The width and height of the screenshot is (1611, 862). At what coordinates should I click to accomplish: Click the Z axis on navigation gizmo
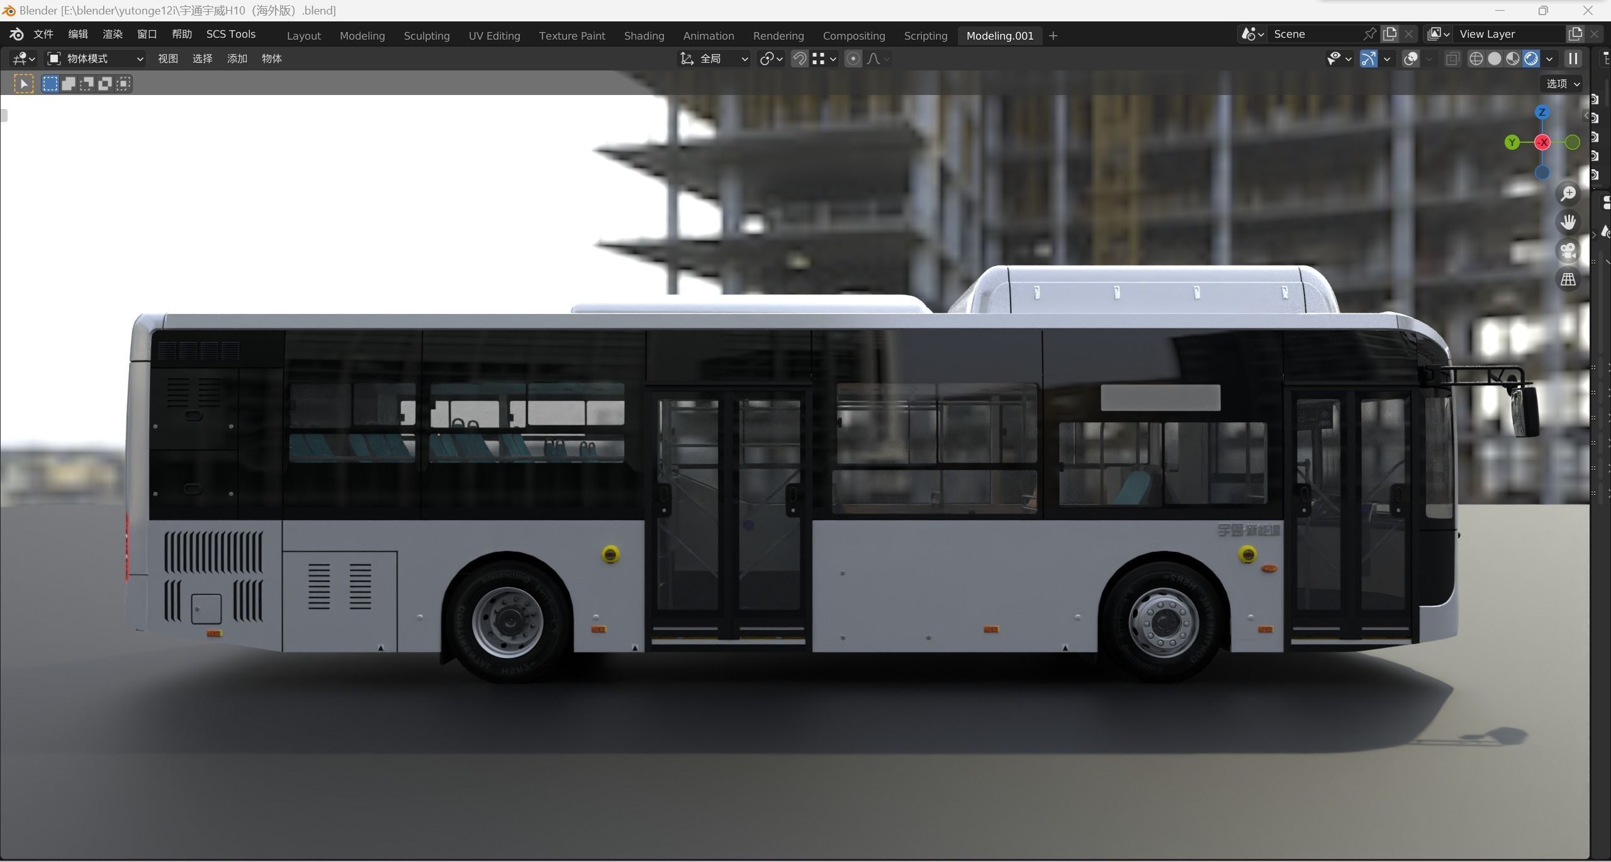point(1542,112)
